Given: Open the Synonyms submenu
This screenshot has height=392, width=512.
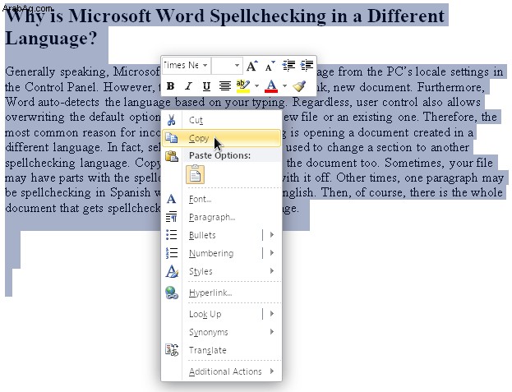Looking at the screenshot, I should pos(221,332).
